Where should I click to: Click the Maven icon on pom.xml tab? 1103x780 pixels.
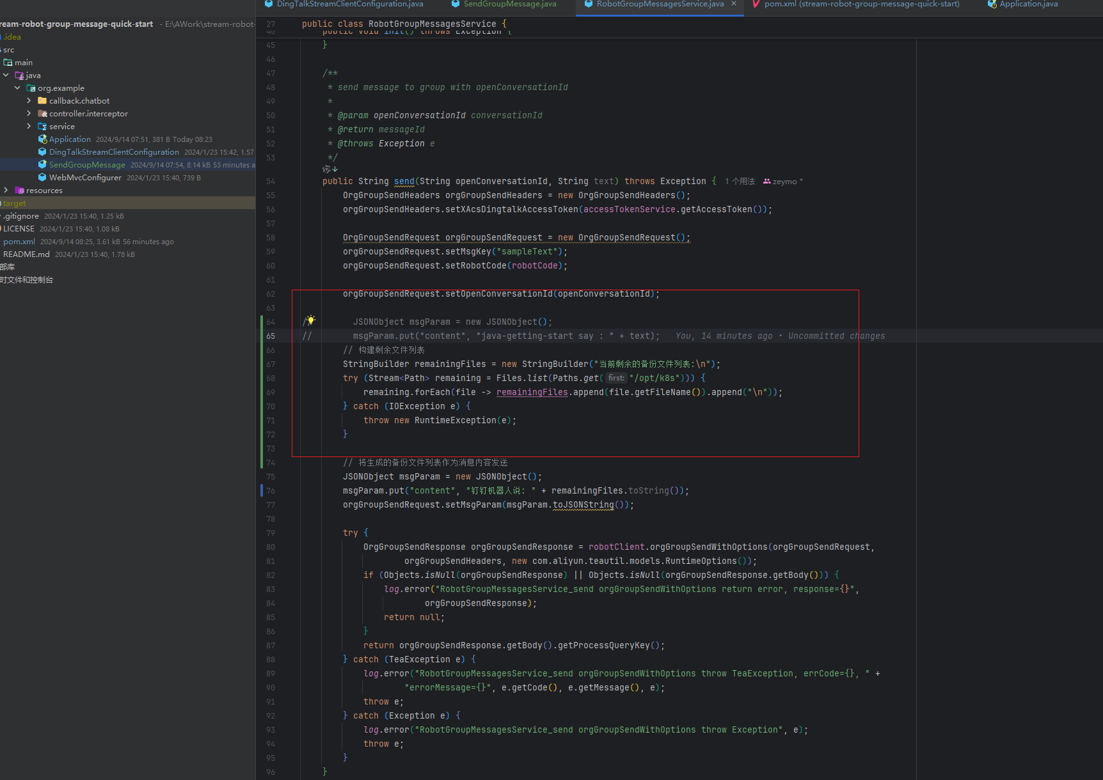[x=756, y=4]
